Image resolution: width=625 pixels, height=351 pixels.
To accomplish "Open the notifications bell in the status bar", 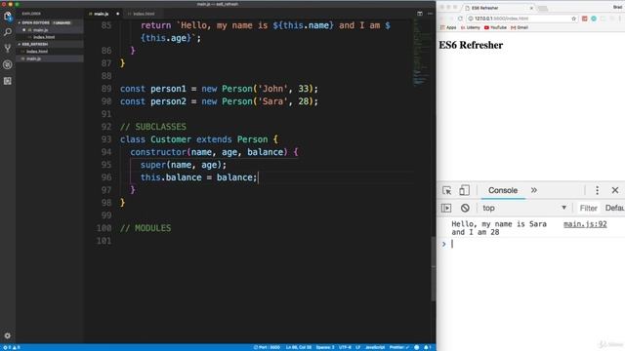I will pos(428,347).
